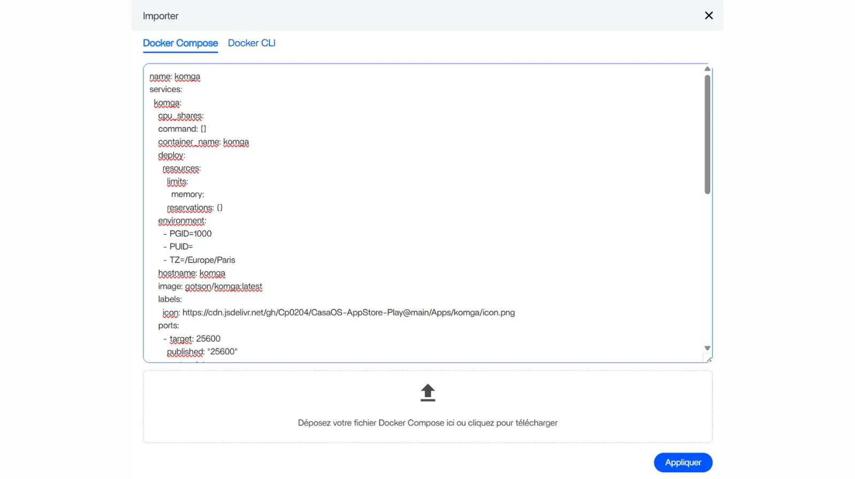Screen dimensions: 855x479
Task: Click the icon URL line in editor
Action: pos(348,313)
